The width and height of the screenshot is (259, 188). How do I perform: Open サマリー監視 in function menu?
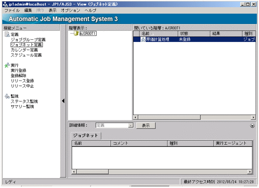click(x=22, y=107)
